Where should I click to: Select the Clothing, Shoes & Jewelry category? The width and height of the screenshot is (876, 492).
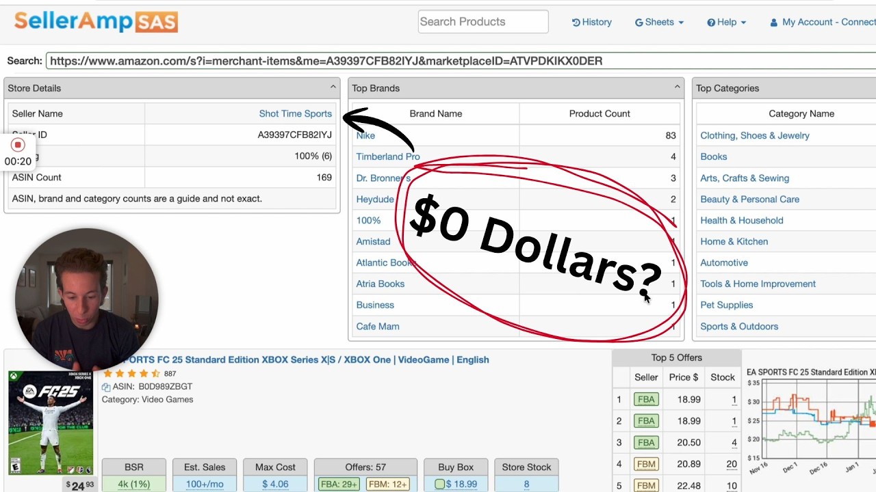[755, 135]
